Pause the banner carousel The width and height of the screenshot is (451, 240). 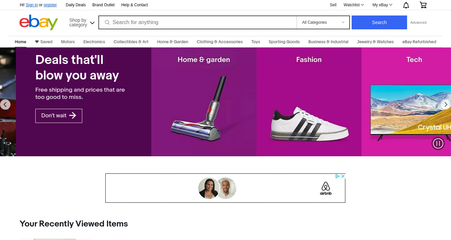coord(438,143)
